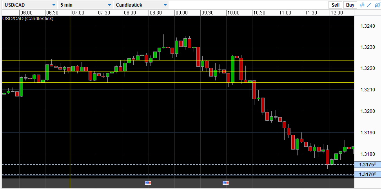Open the USD/CAD instrument dropdown
Viewport: 381px width, 189px height.
click(x=30, y=5)
